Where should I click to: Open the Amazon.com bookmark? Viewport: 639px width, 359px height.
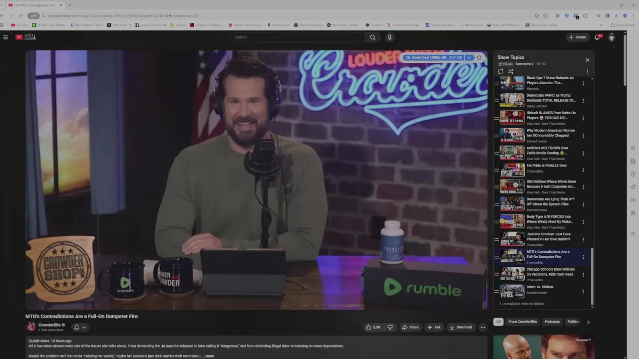coord(278,25)
